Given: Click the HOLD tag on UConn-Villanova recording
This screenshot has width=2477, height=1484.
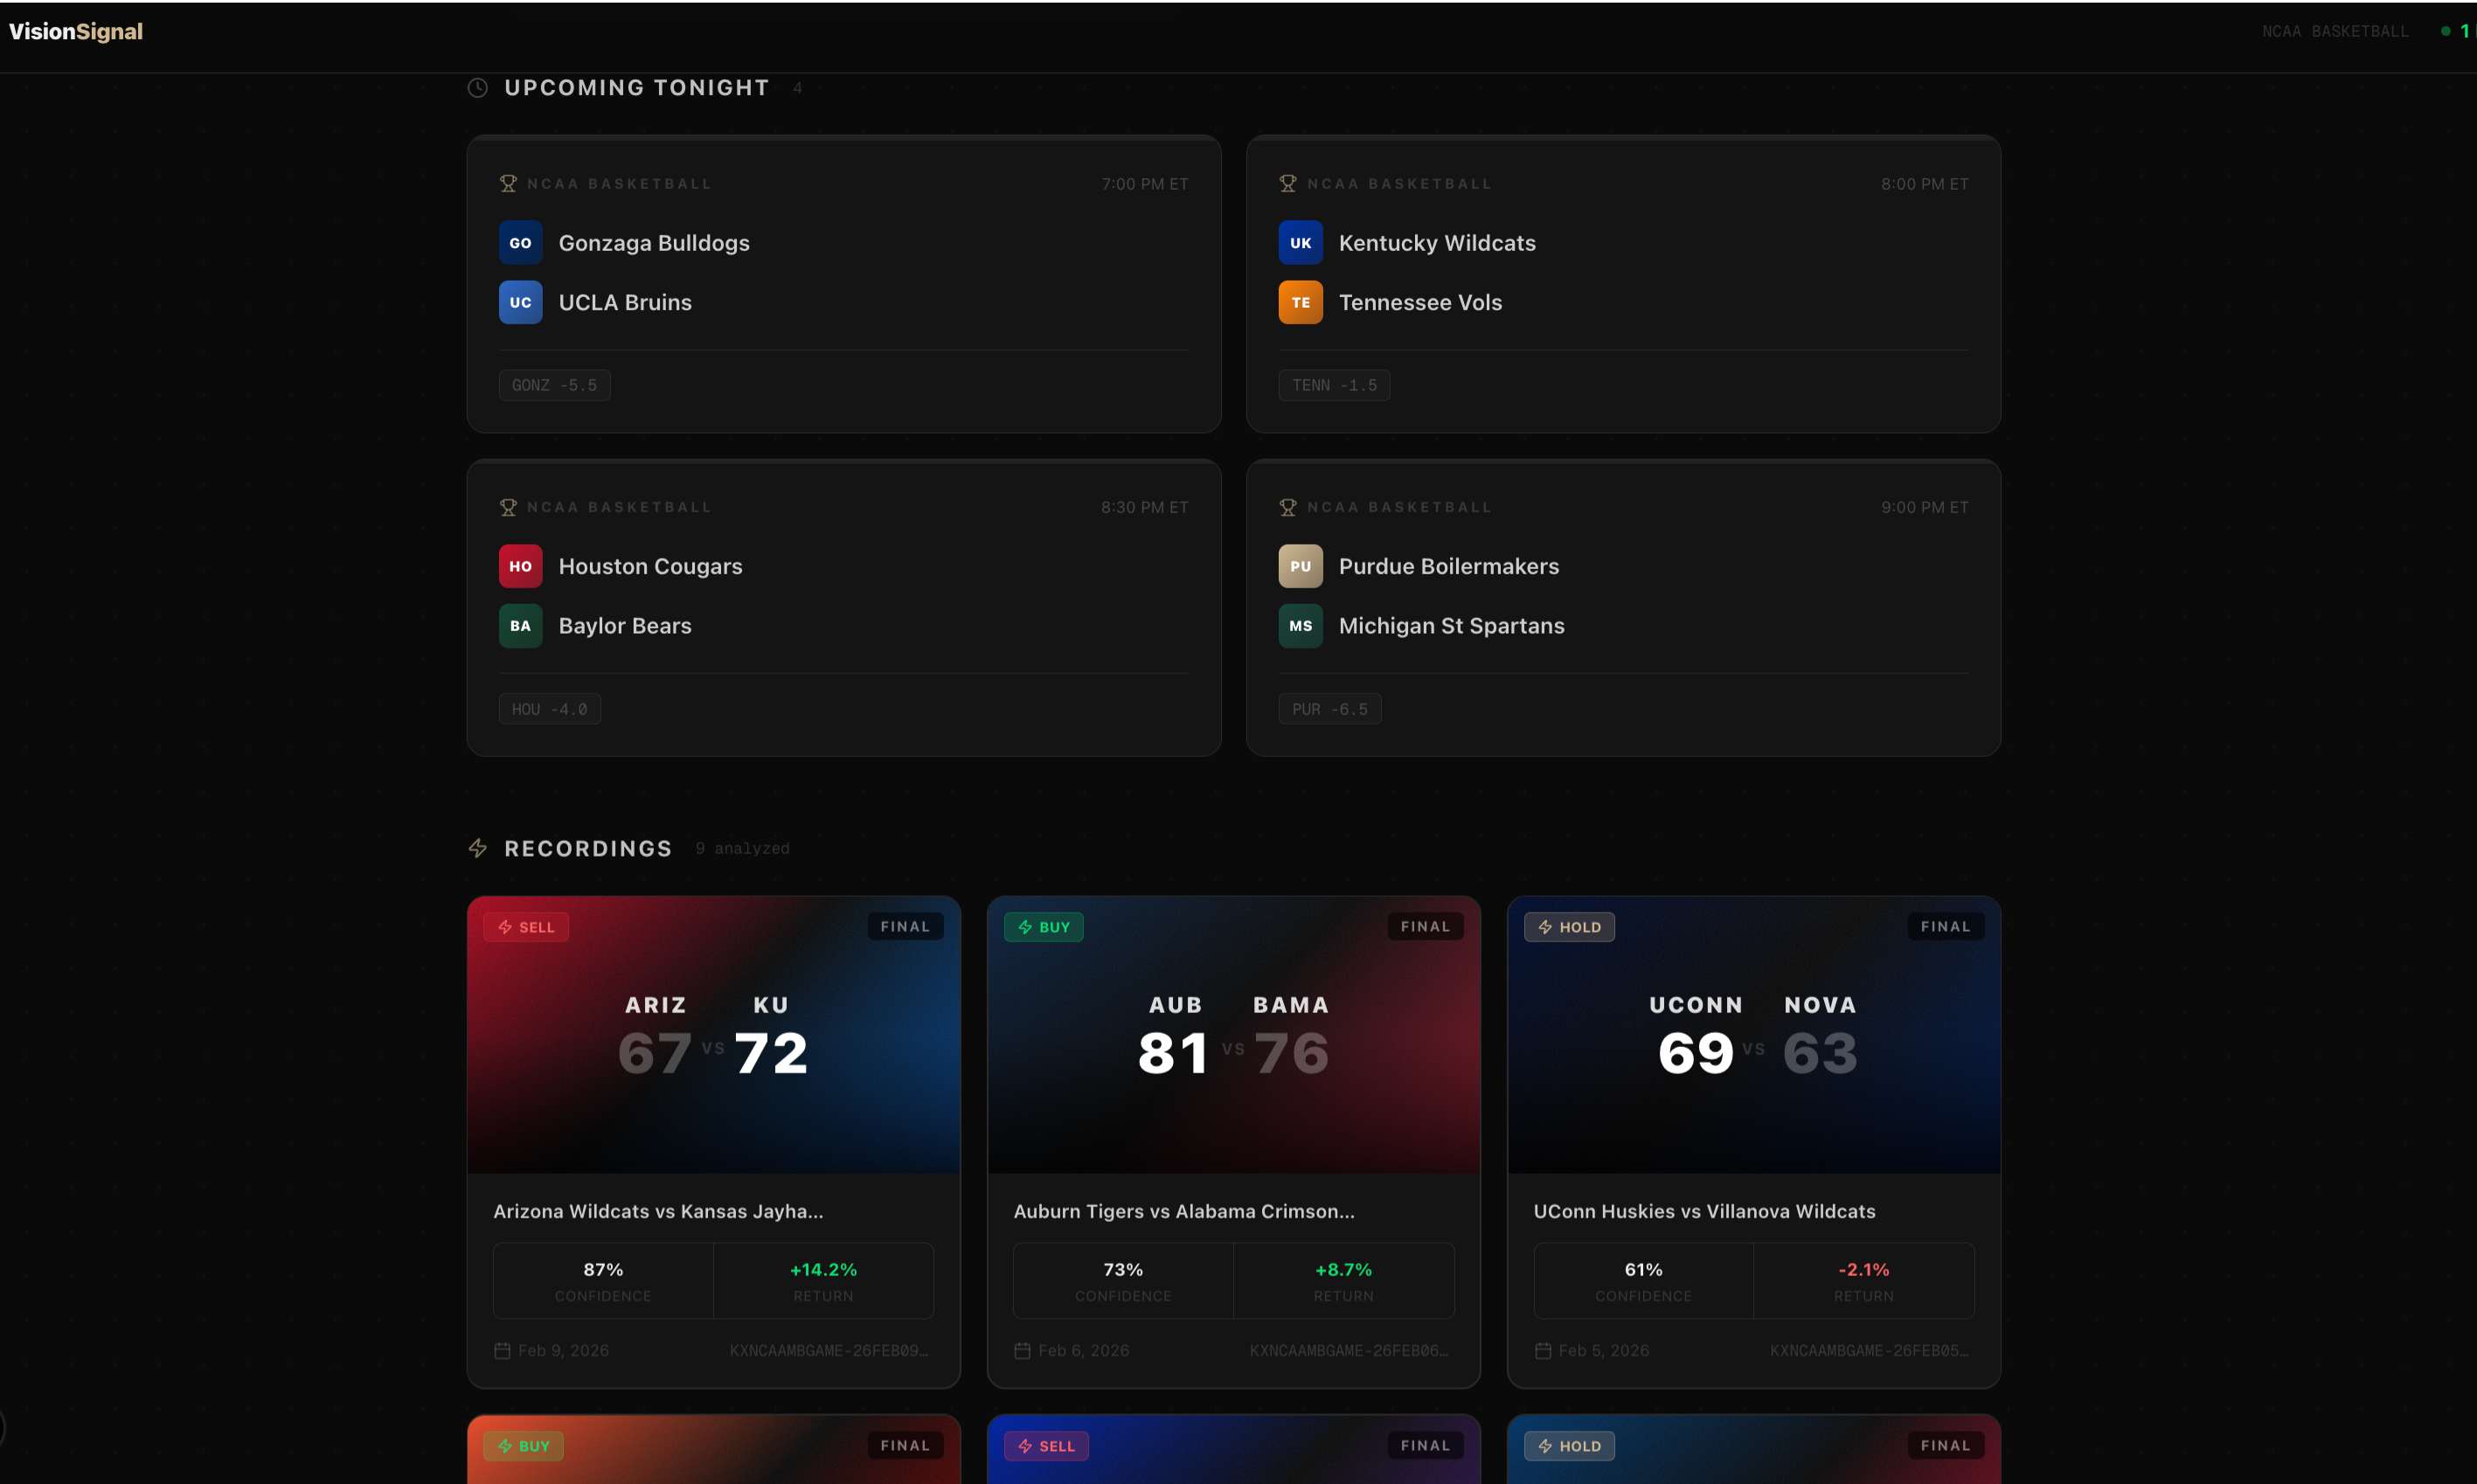Looking at the screenshot, I should pyautogui.click(x=1568, y=927).
